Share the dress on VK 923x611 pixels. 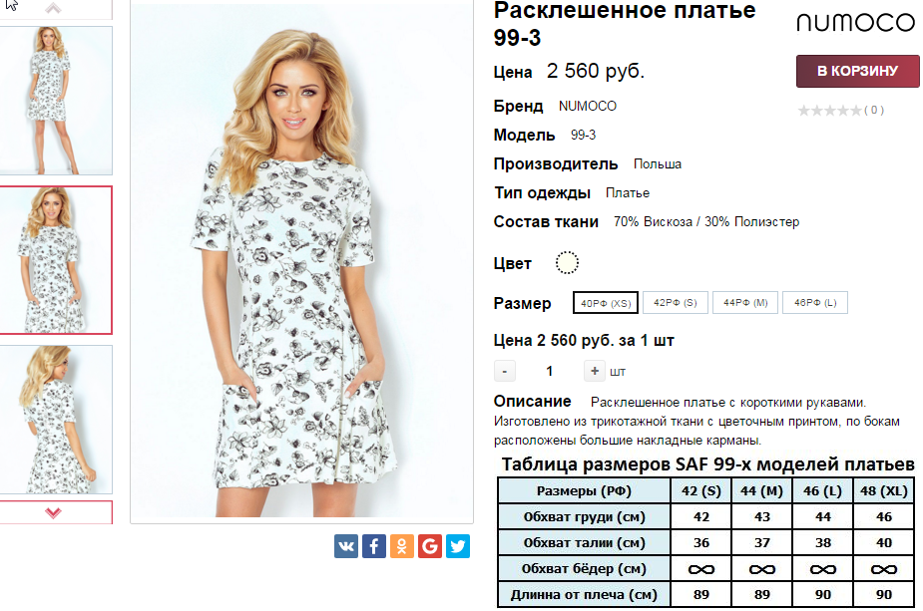tap(346, 546)
